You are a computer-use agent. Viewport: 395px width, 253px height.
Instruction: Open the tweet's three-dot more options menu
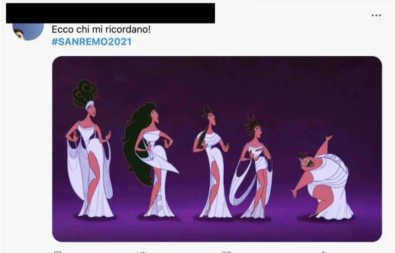coord(376,15)
